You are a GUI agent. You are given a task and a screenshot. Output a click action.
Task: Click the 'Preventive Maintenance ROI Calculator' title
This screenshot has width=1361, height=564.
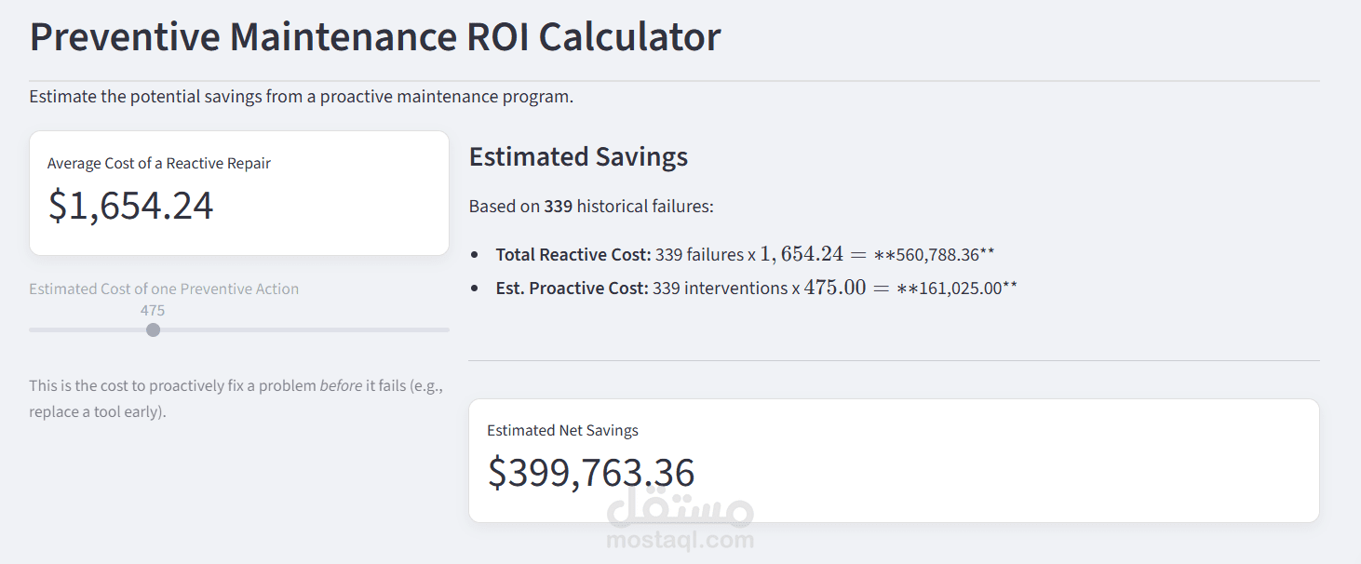point(375,37)
